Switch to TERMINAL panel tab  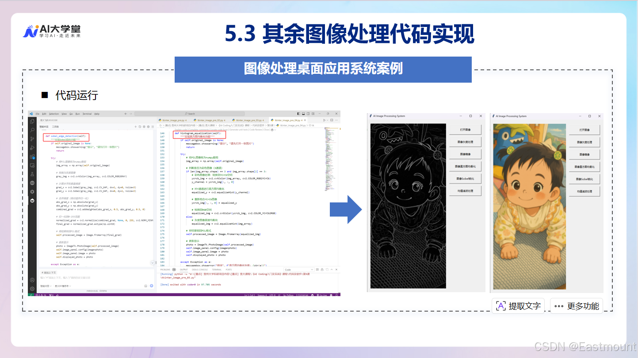pos(217,270)
